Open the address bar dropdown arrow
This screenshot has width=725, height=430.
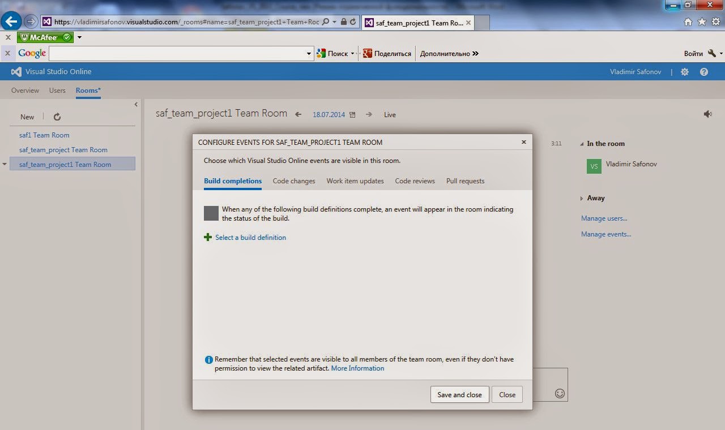(335, 22)
